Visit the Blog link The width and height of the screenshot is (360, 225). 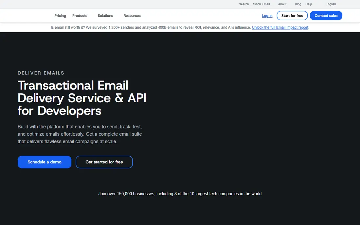pos(298,4)
